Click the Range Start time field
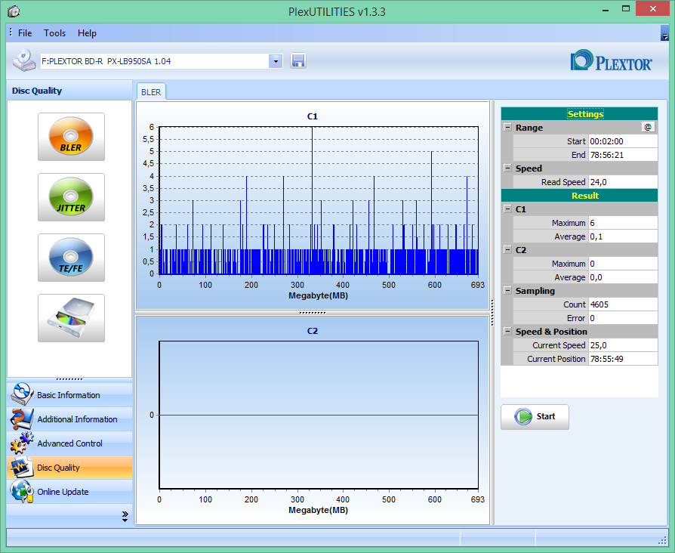 coord(623,141)
